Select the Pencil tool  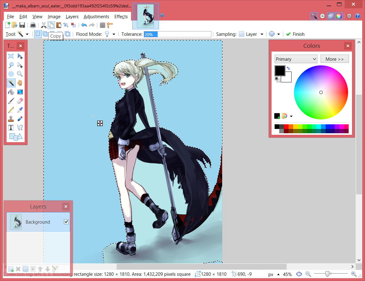click(11, 110)
